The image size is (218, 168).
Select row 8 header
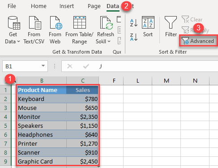[x=5, y=152]
